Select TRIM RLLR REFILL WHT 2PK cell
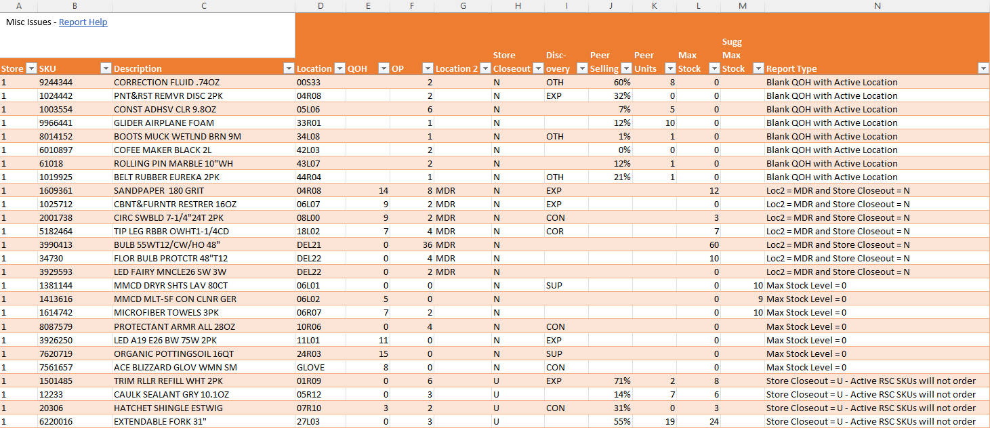 203,381
